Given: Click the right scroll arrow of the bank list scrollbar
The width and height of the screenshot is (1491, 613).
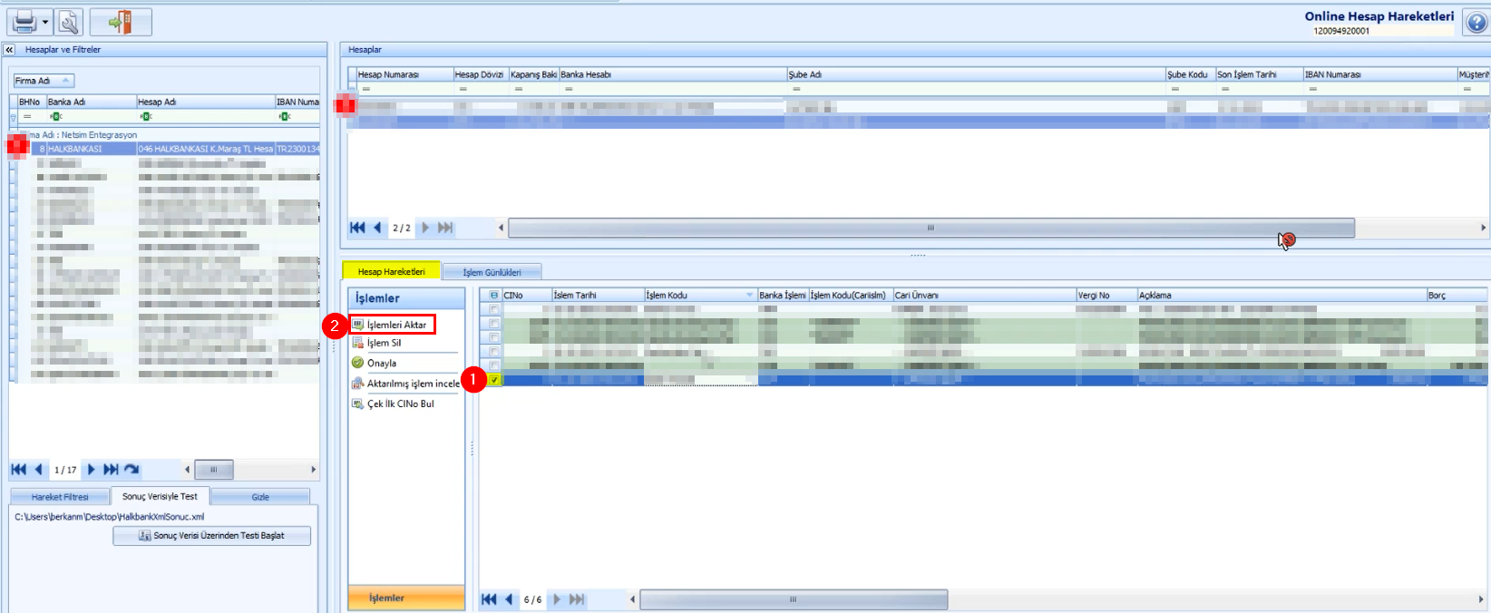Looking at the screenshot, I should tap(314, 470).
